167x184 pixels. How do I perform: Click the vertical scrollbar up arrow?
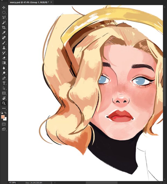point(165,7)
